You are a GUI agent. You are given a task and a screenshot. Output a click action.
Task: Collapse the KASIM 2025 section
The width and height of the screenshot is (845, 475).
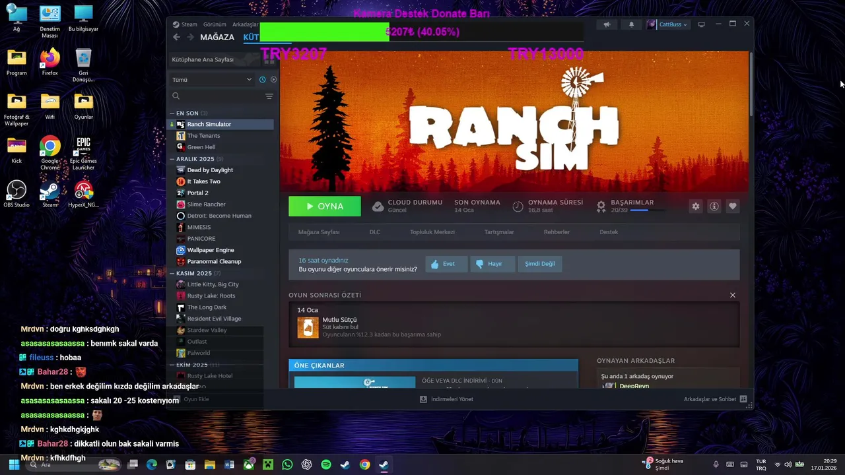(x=172, y=273)
